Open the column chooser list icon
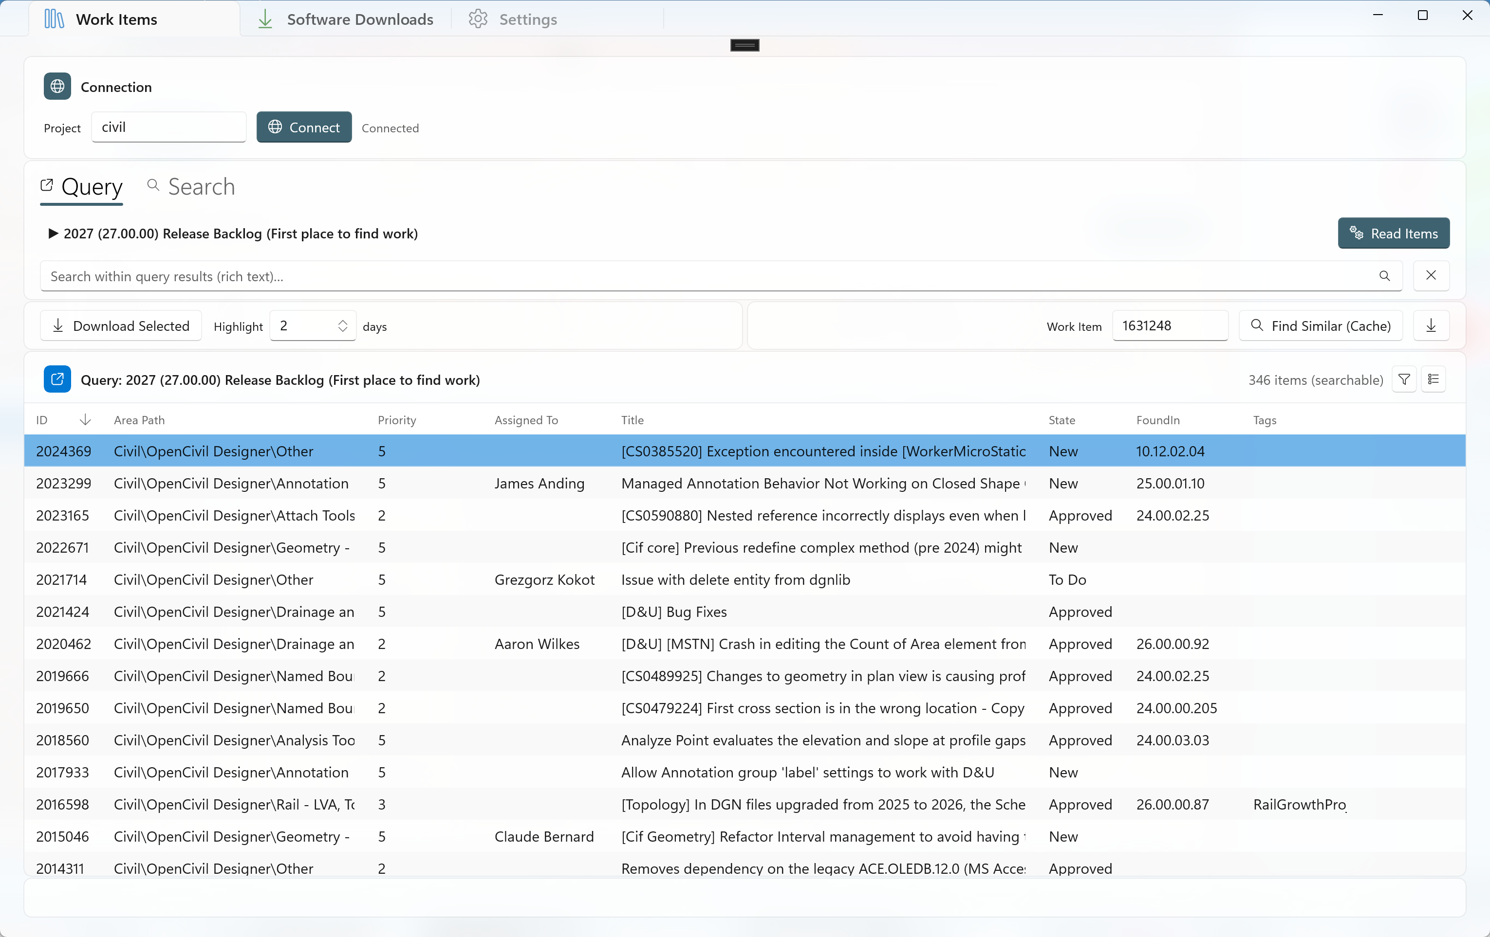This screenshot has height=937, width=1490. tap(1434, 379)
